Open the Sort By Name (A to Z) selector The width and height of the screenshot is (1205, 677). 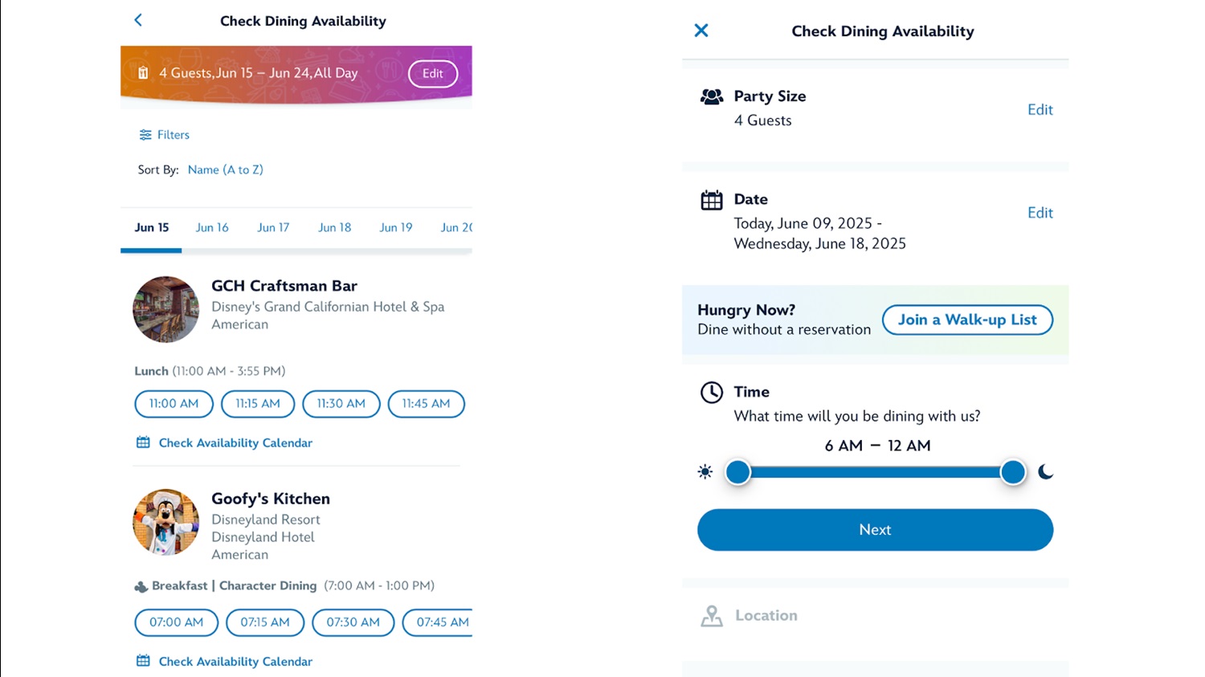point(225,169)
